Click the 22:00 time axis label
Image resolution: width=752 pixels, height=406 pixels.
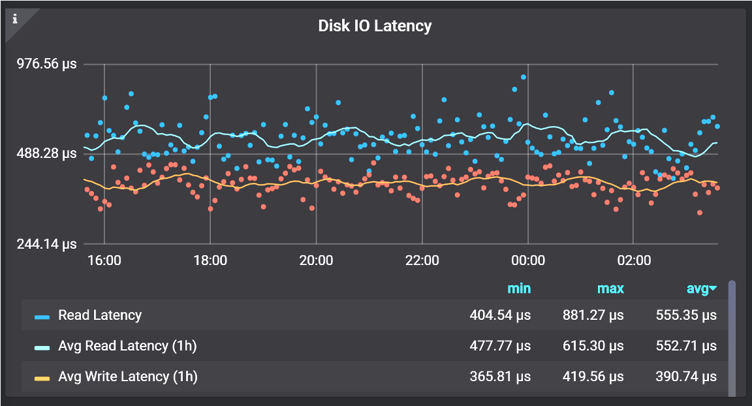(422, 260)
